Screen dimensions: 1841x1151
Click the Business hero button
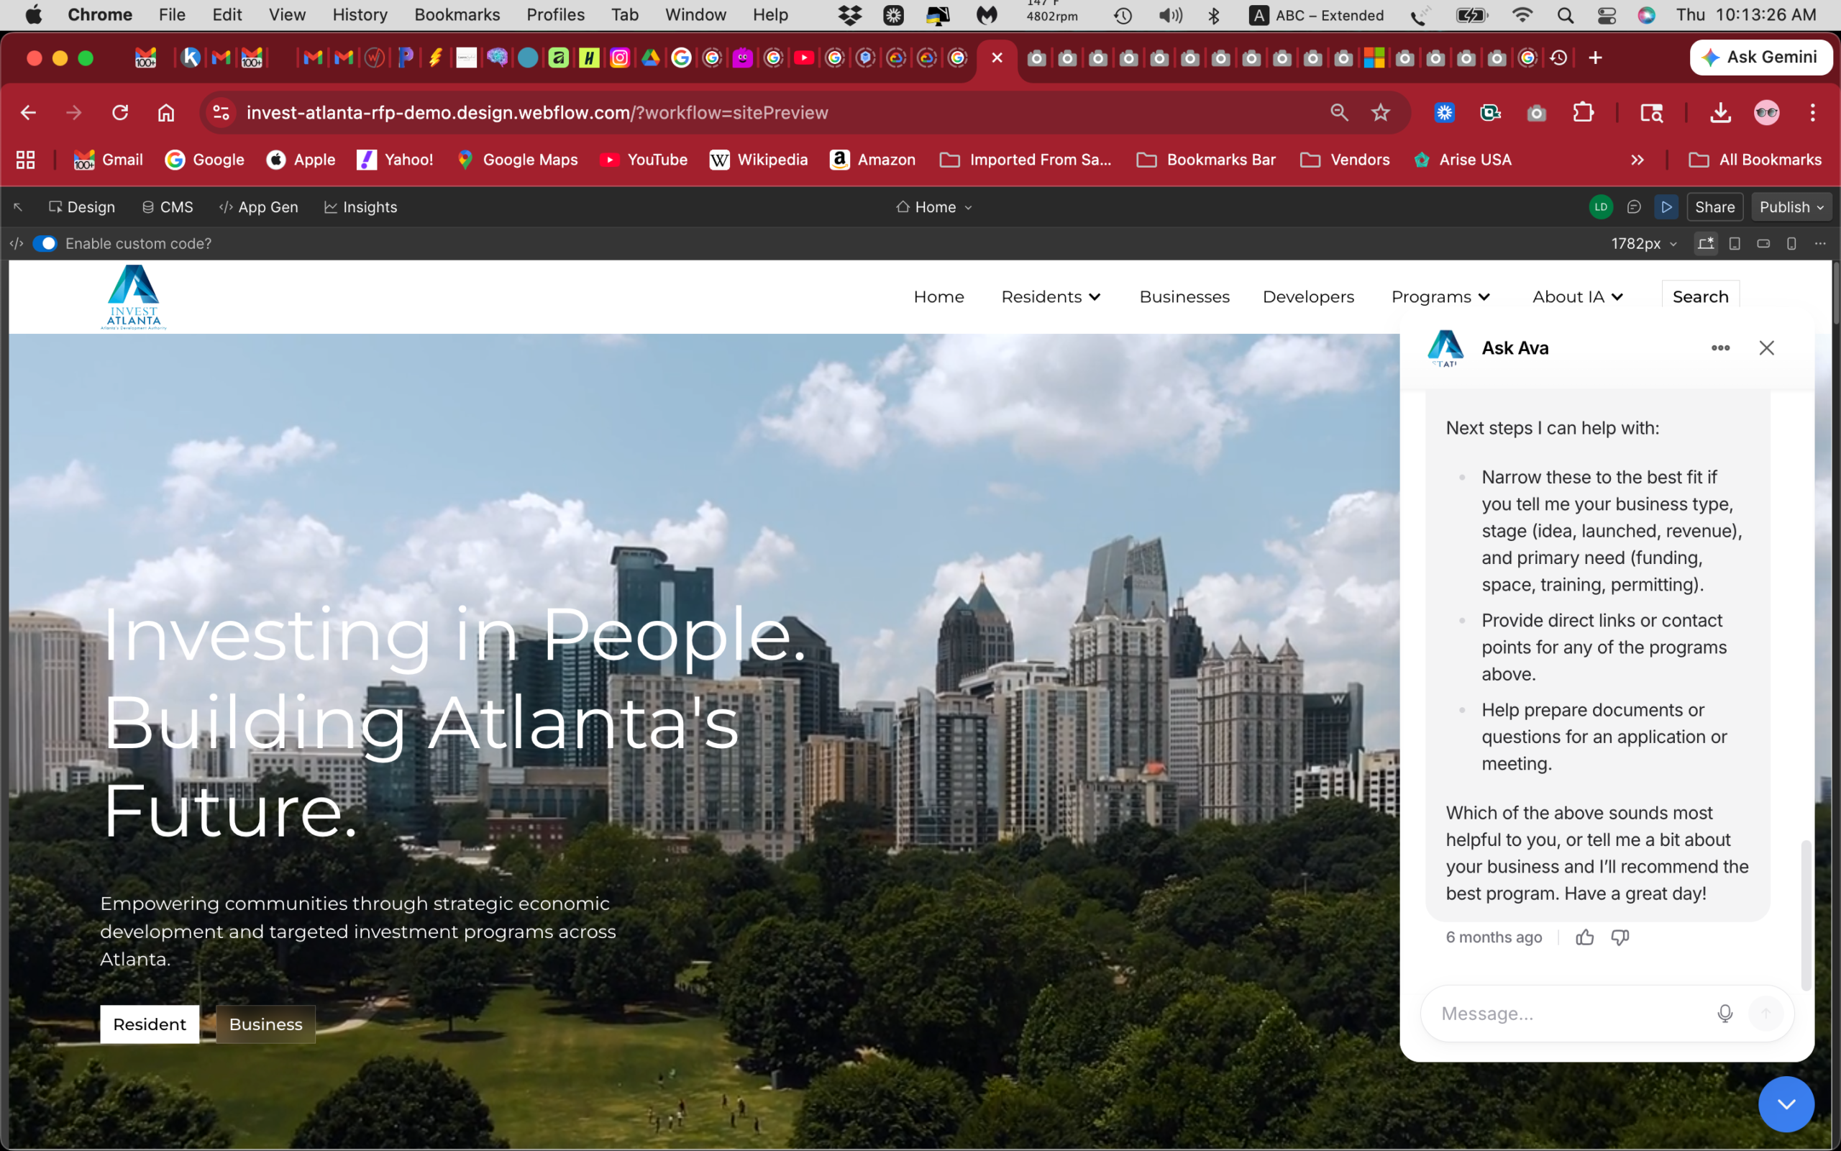click(265, 1024)
